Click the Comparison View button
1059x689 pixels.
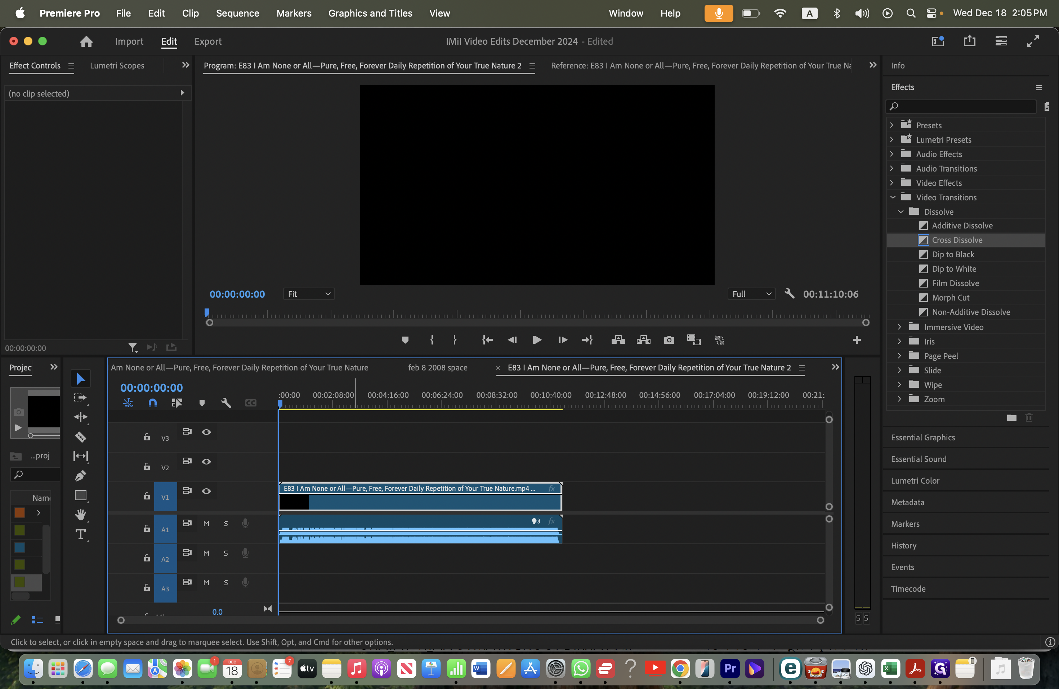694,340
